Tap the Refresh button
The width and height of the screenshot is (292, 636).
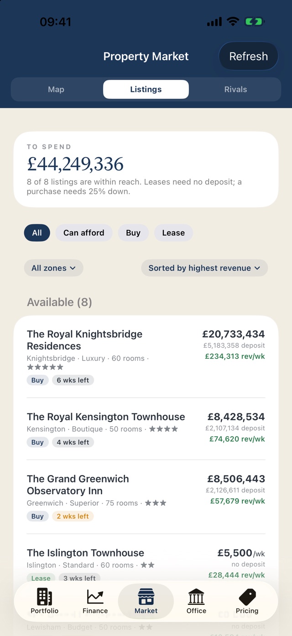click(249, 56)
